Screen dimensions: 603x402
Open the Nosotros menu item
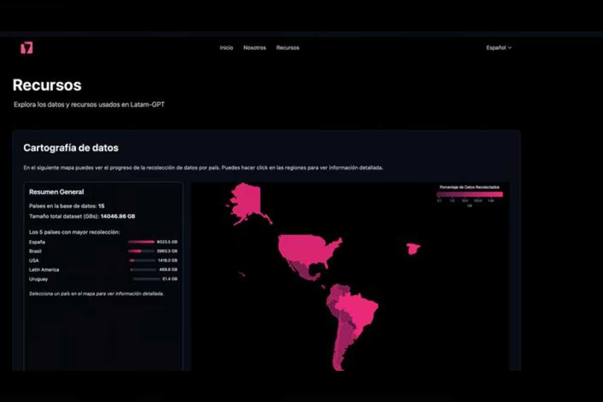point(255,48)
